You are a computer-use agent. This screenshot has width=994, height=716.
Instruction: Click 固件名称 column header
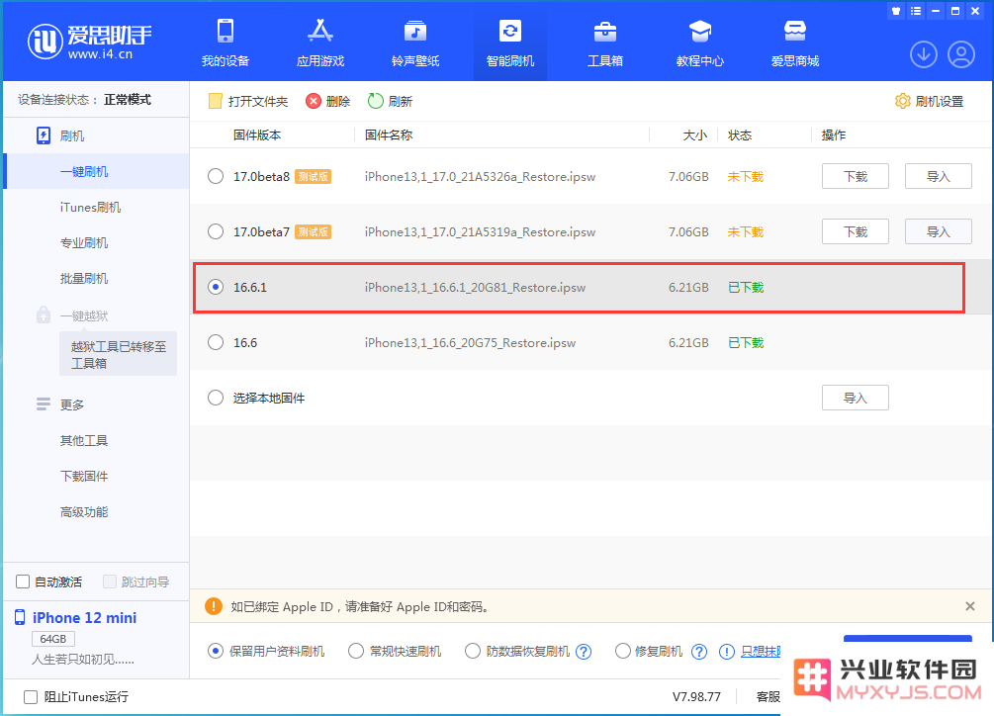tap(389, 134)
